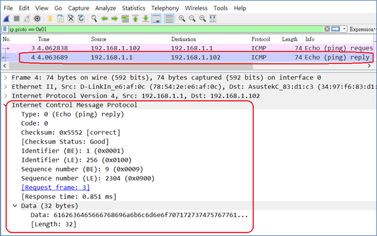Collapse Internet Control Message Protocol node

click(5, 105)
